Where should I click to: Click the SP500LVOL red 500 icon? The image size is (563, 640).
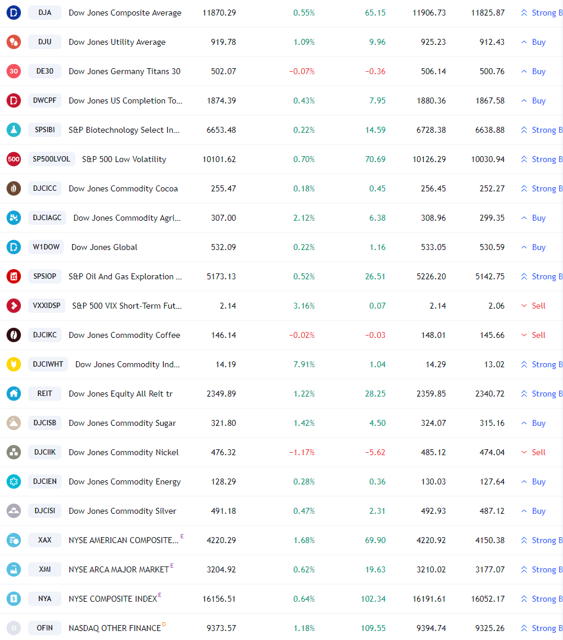click(14, 159)
